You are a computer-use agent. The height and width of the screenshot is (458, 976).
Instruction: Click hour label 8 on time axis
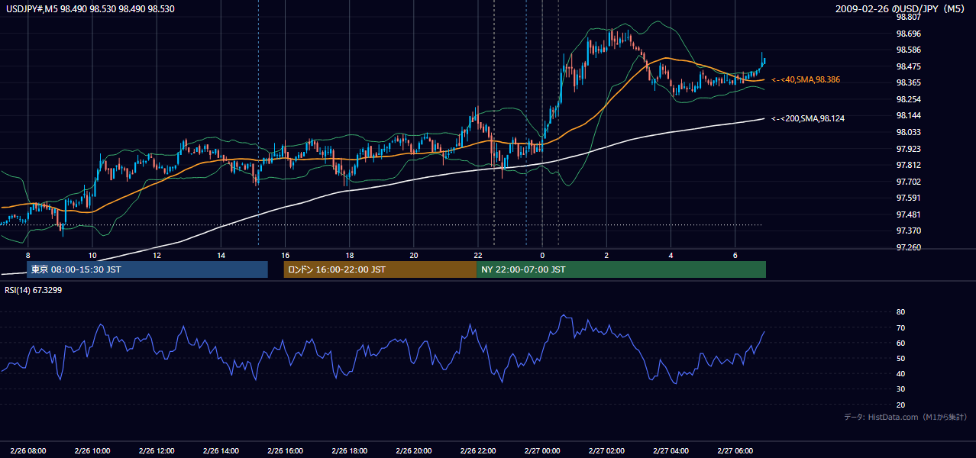(28, 255)
